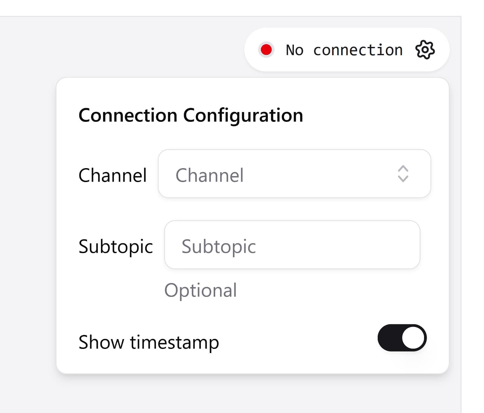Select the Connection Configuration heading
484x413 pixels.
click(190, 115)
